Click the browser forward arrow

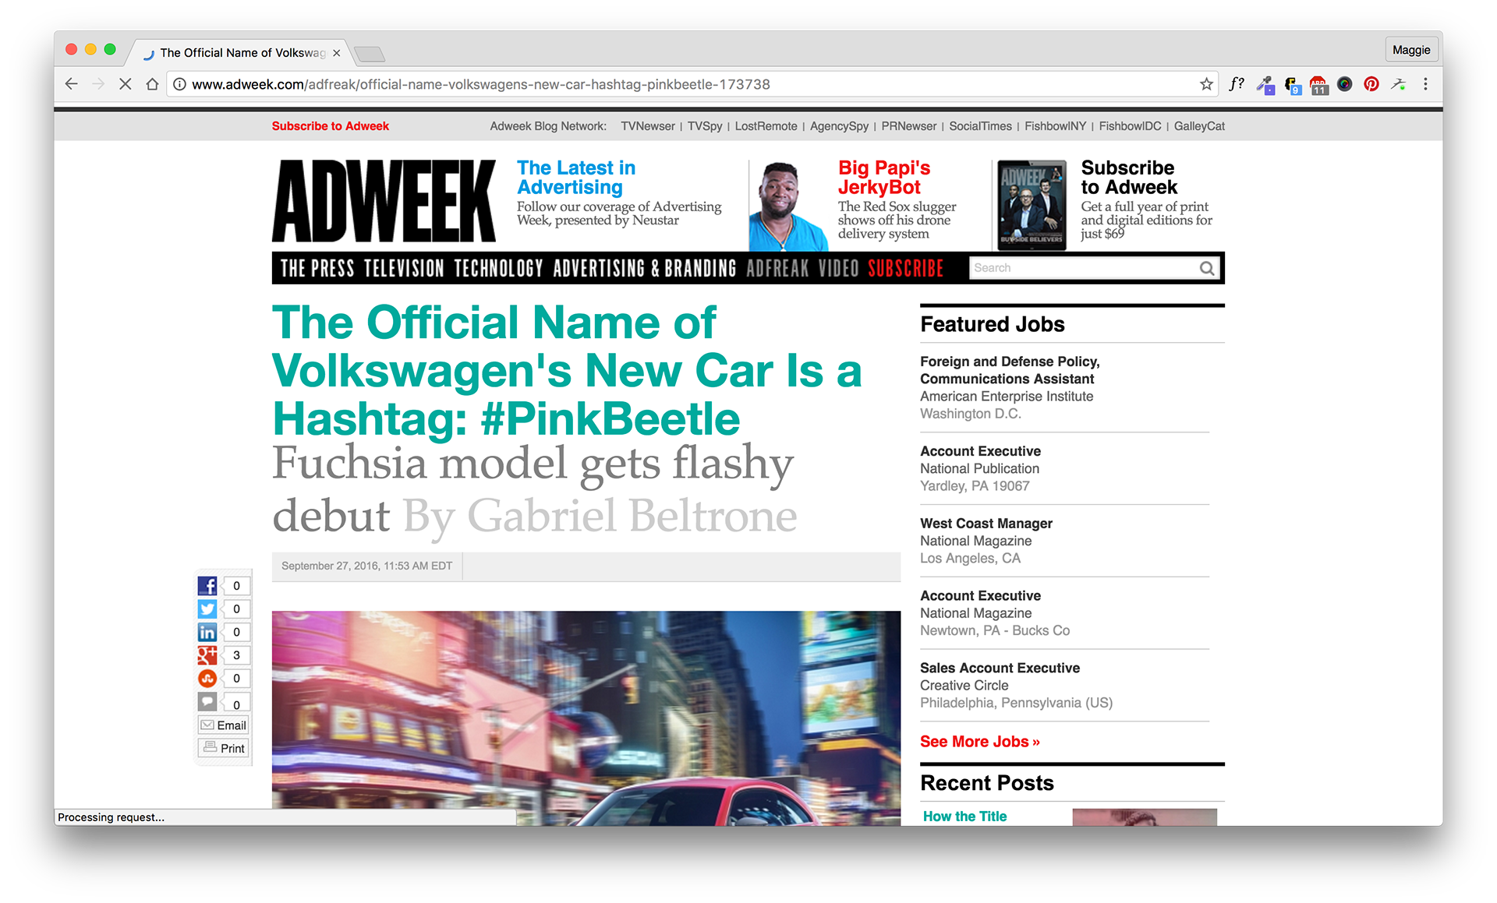click(98, 84)
